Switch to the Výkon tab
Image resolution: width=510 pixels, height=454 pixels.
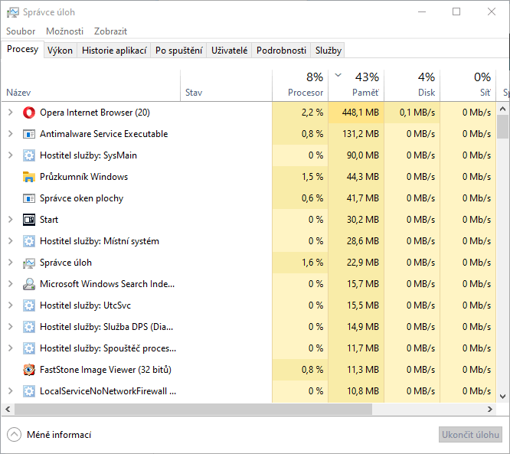click(x=60, y=51)
